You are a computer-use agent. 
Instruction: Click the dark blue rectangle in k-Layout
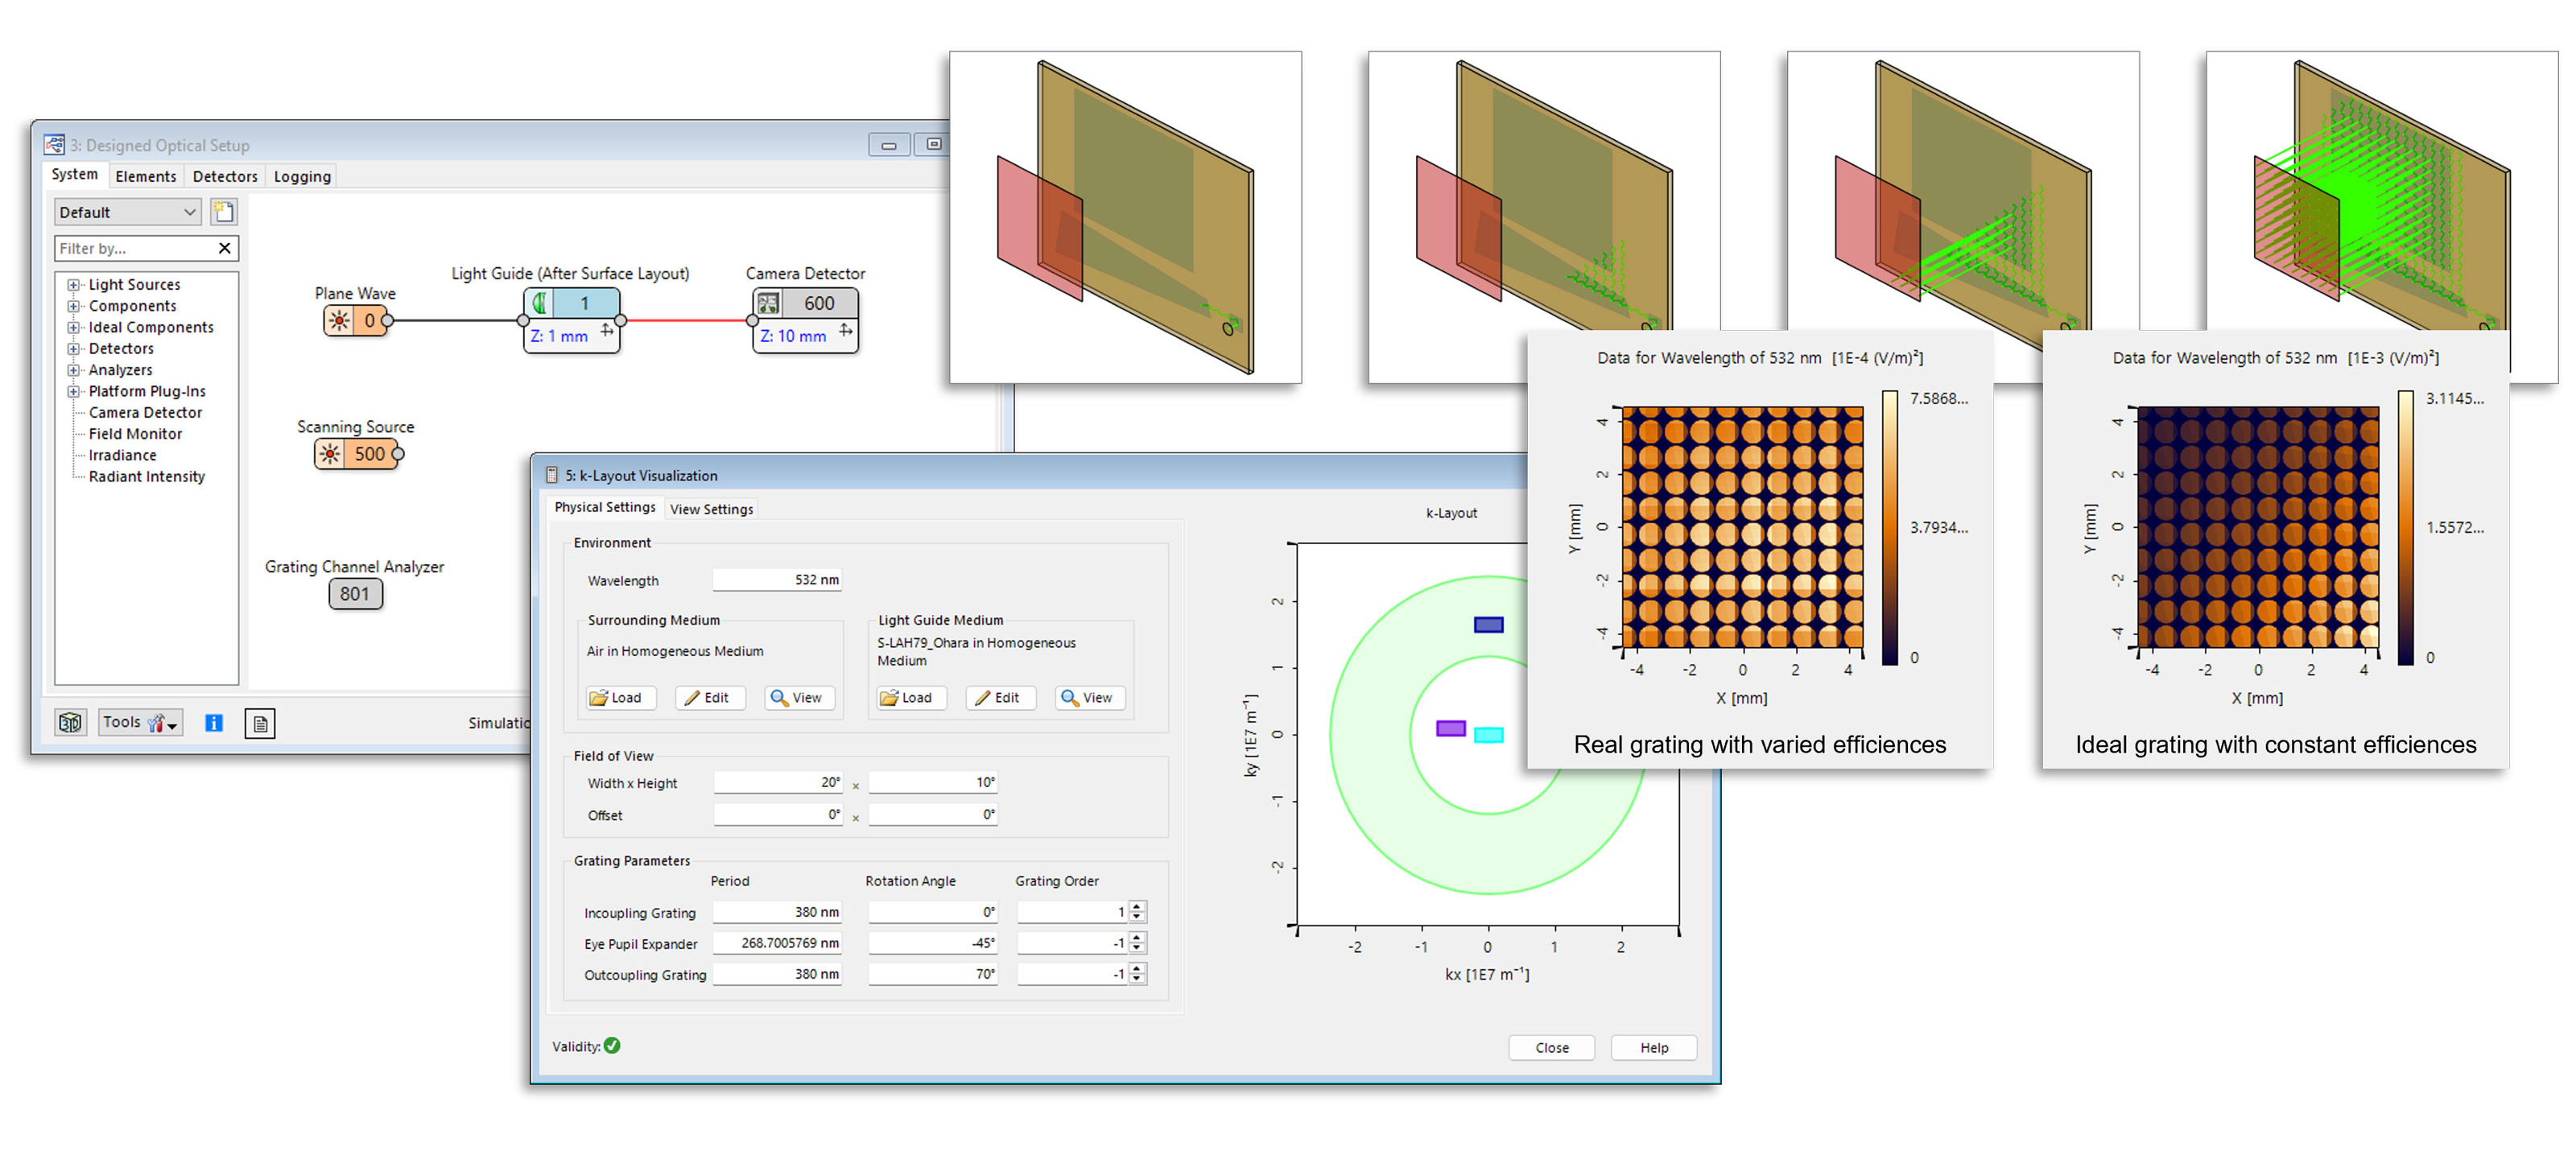(1489, 625)
